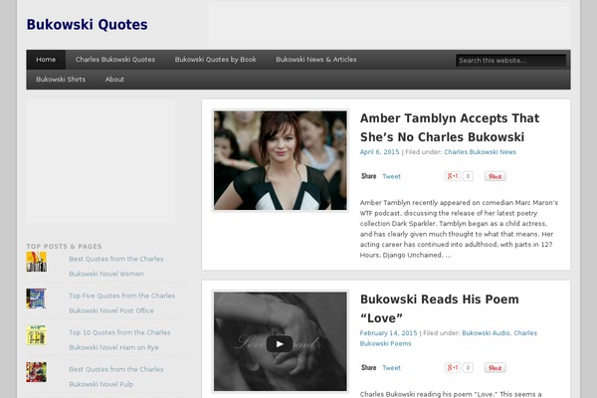Pin the Love poem post to Pinterest

pyautogui.click(x=495, y=368)
